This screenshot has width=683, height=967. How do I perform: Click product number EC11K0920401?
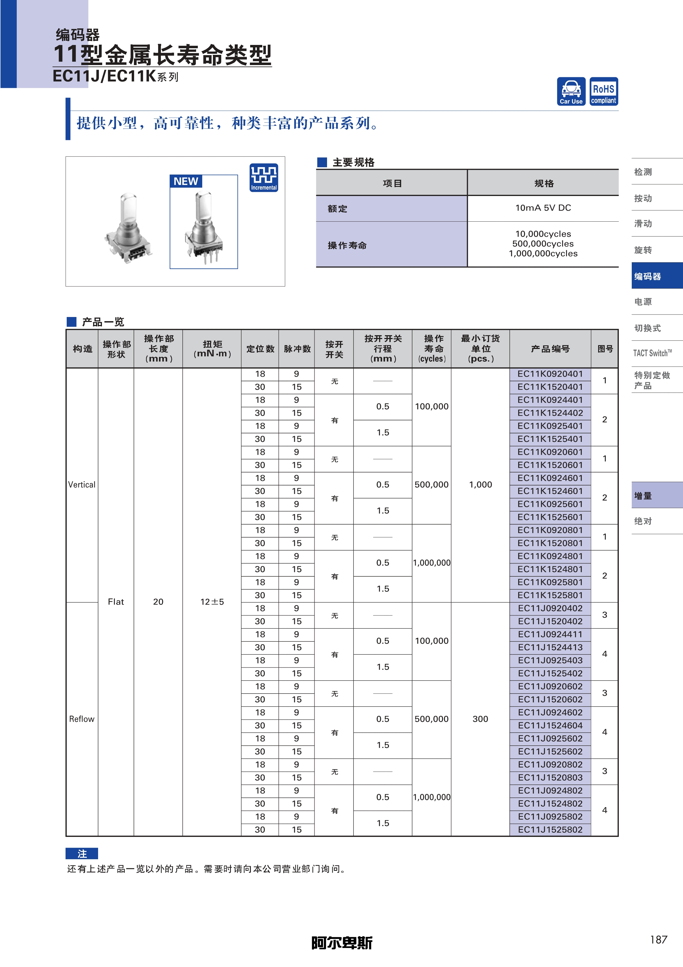[x=550, y=374]
